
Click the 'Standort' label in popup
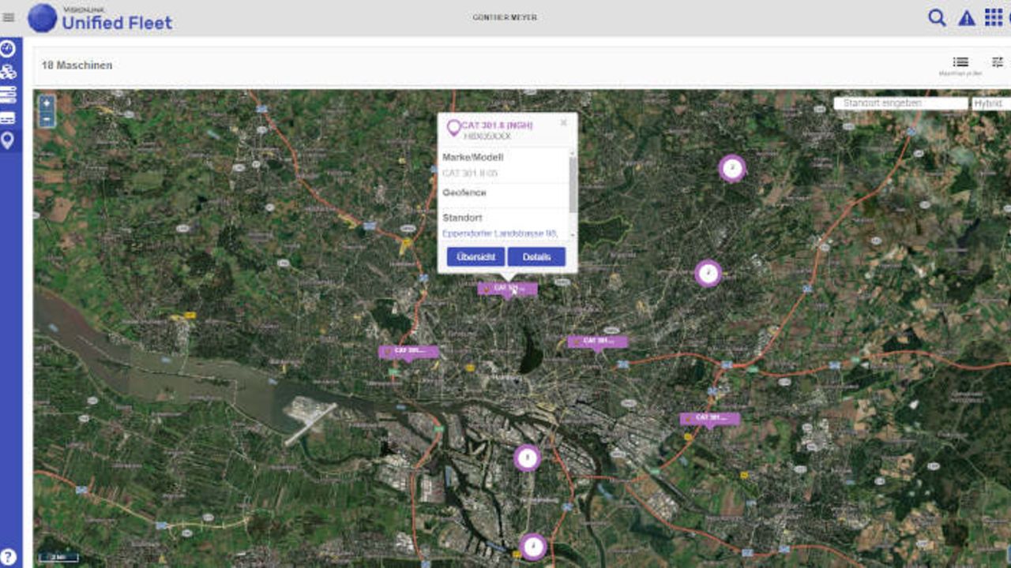point(462,218)
